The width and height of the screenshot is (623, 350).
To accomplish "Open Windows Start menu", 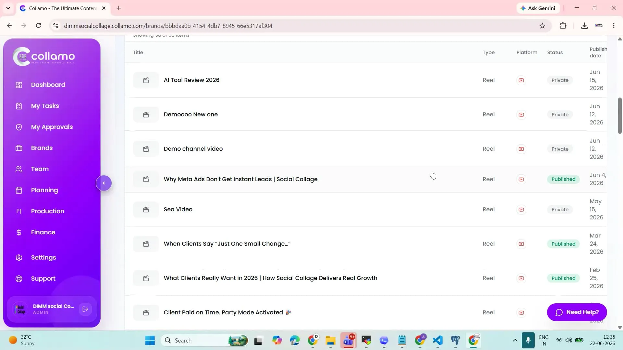I will pyautogui.click(x=150, y=340).
